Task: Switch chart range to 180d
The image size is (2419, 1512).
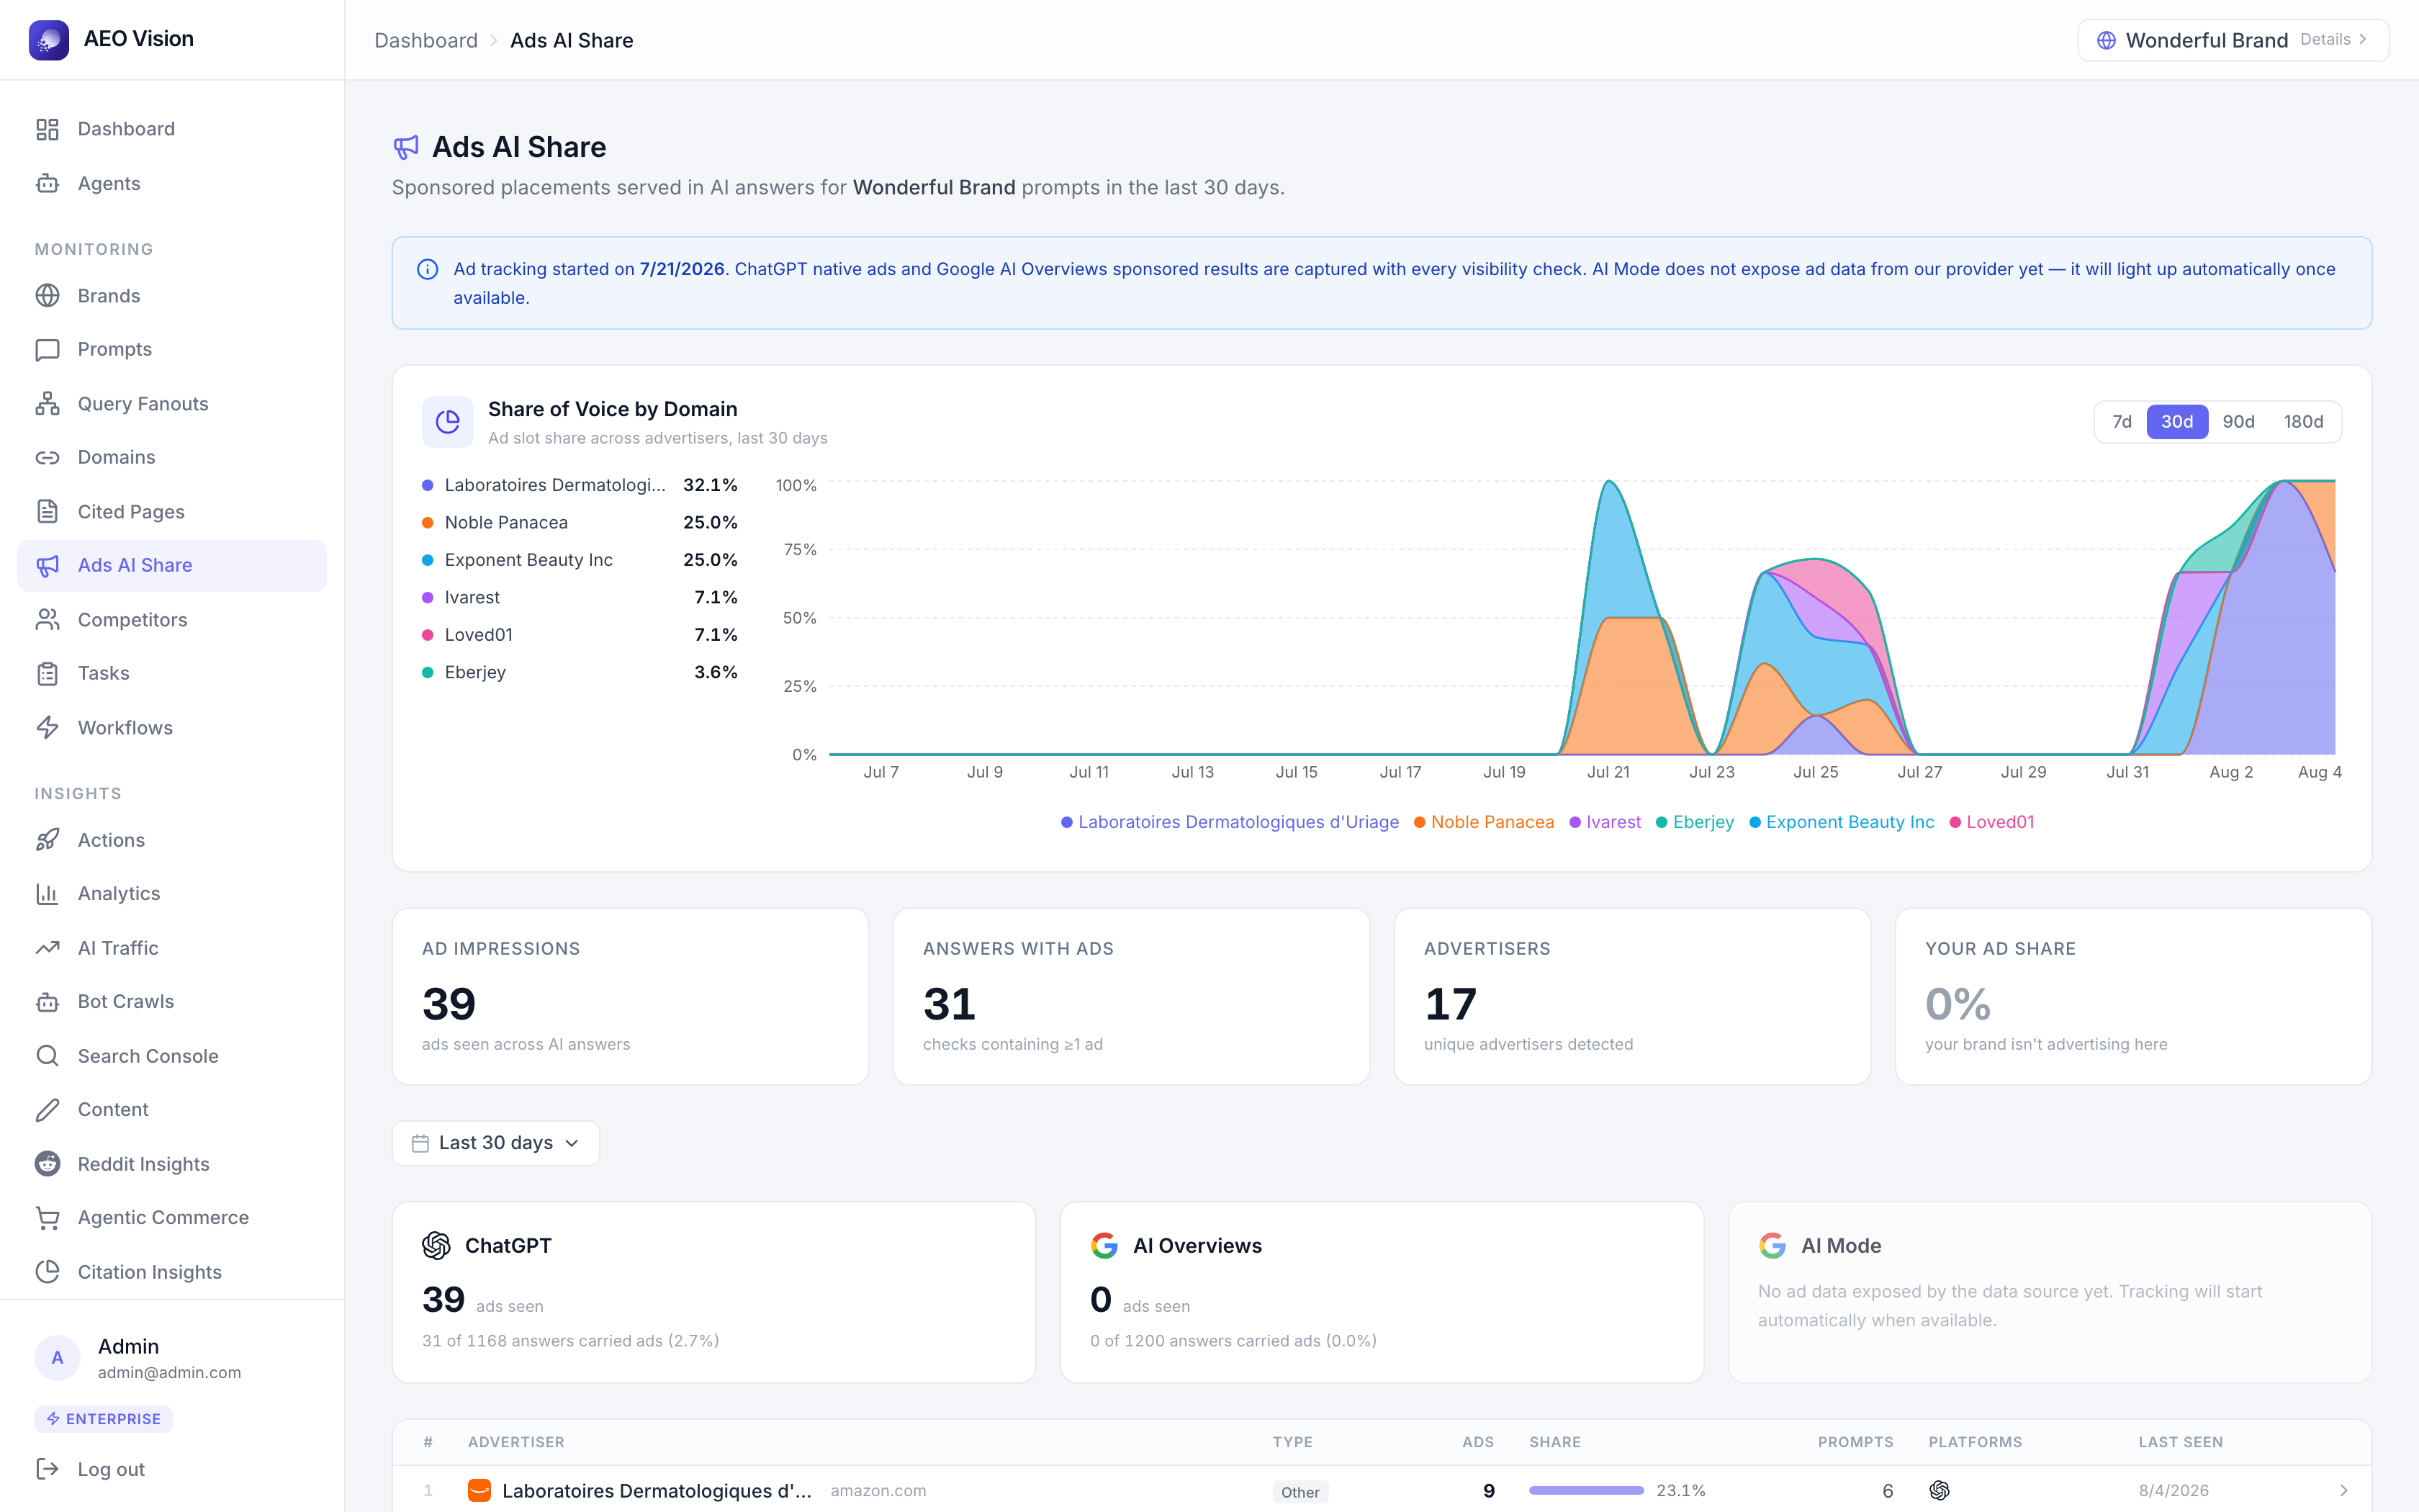Action: [x=2303, y=421]
